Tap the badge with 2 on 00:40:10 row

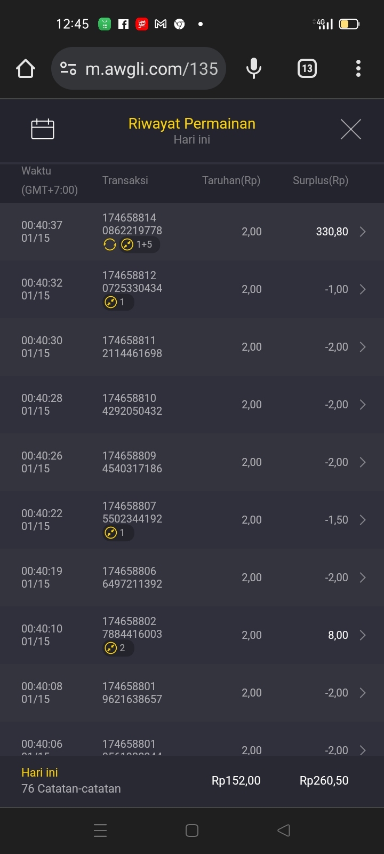tap(117, 648)
